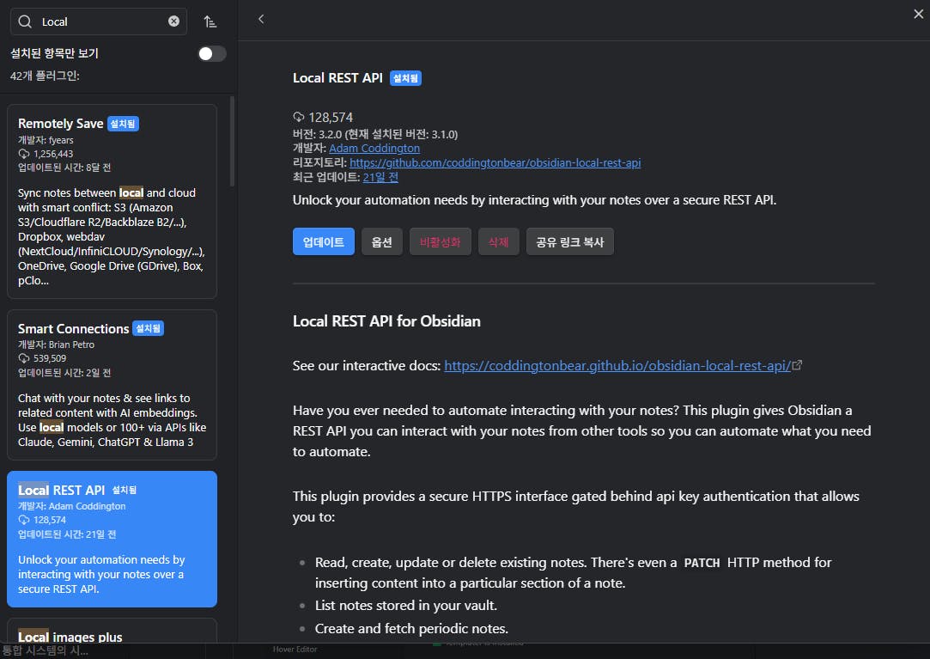
Task: Click '개발자: Brian Petro' in Smart Connections card
Action: [57, 345]
